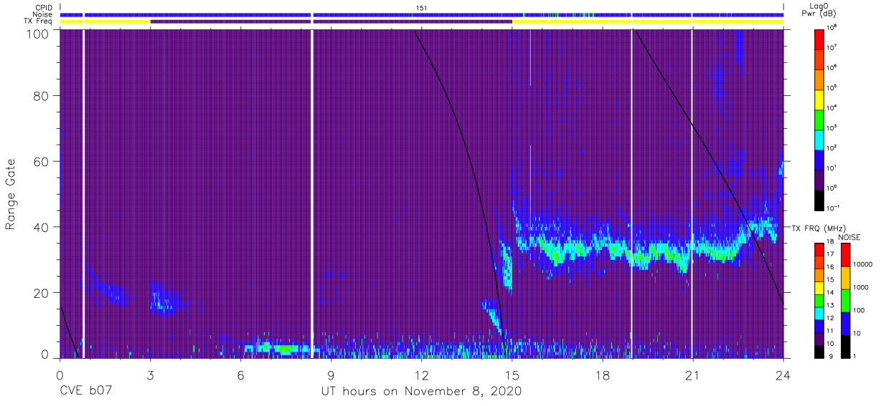This screenshot has height=406, width=881.
Task: Click range gate tick label 80
Action: [x=42, y=97]
